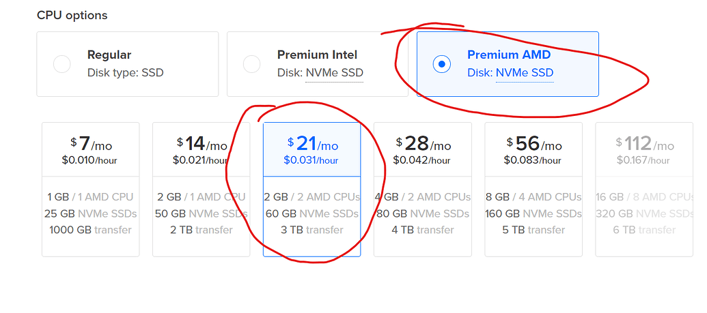Select the Regular CPU radio button
707x313 pixels.
coord(62,64)
